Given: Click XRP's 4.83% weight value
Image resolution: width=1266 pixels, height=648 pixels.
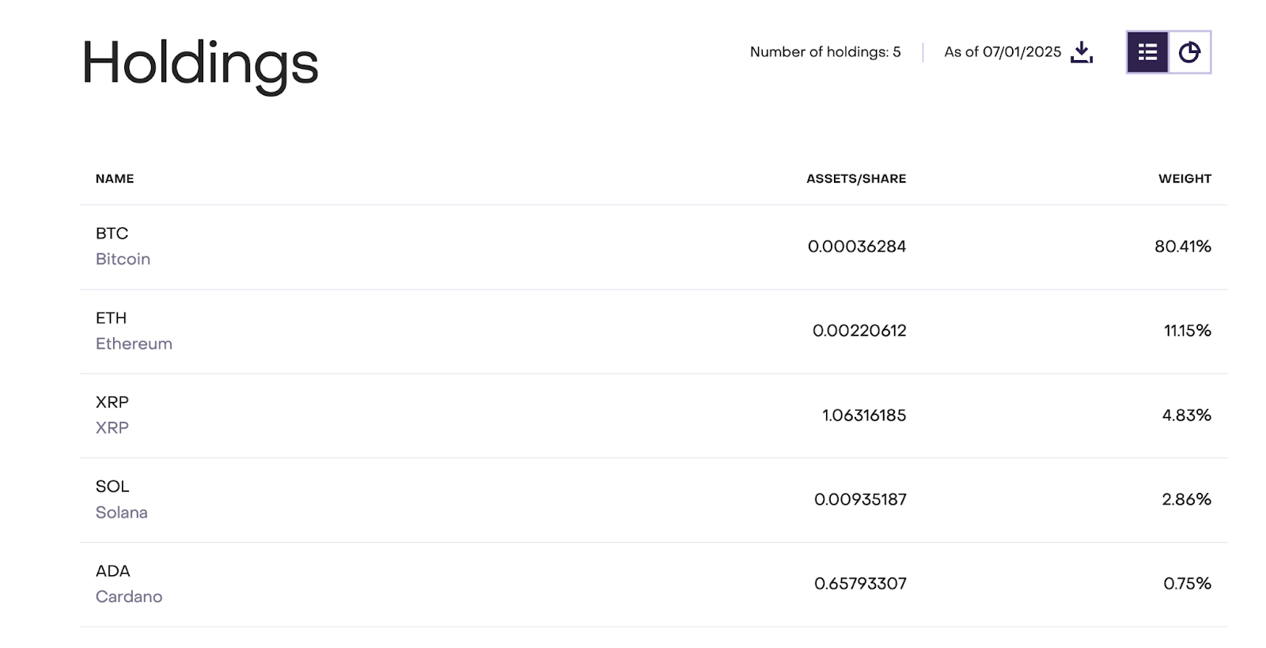Looking at the screenshot, I should 1187,415.
